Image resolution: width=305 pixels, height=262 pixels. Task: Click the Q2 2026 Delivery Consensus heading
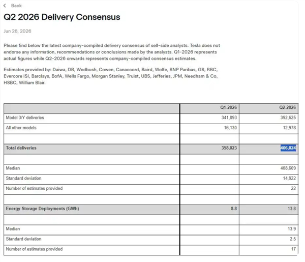point(62,17)
